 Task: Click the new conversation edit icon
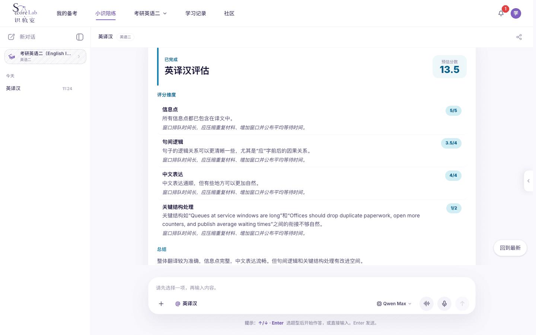click(x=12, y=37)
